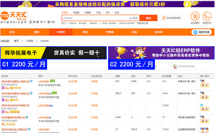Image resolution: width=215 pixels, height=133 pixels.
Task: Open supplier 深圳市中联芯电子有限公司
Action: [x=14, y=130]
